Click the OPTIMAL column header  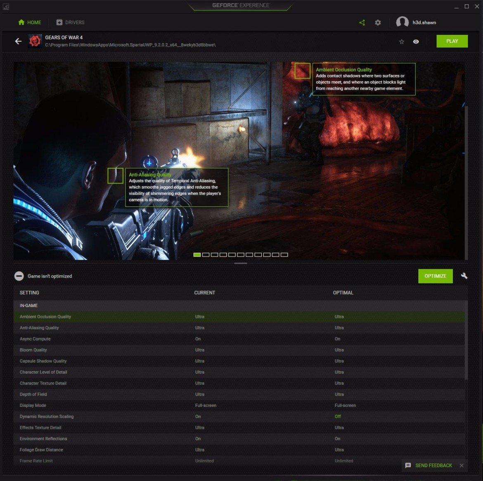click(x=343, y=293)
